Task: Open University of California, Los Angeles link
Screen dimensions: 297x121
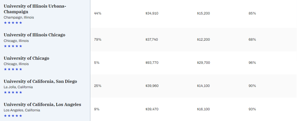Action: 42,104
